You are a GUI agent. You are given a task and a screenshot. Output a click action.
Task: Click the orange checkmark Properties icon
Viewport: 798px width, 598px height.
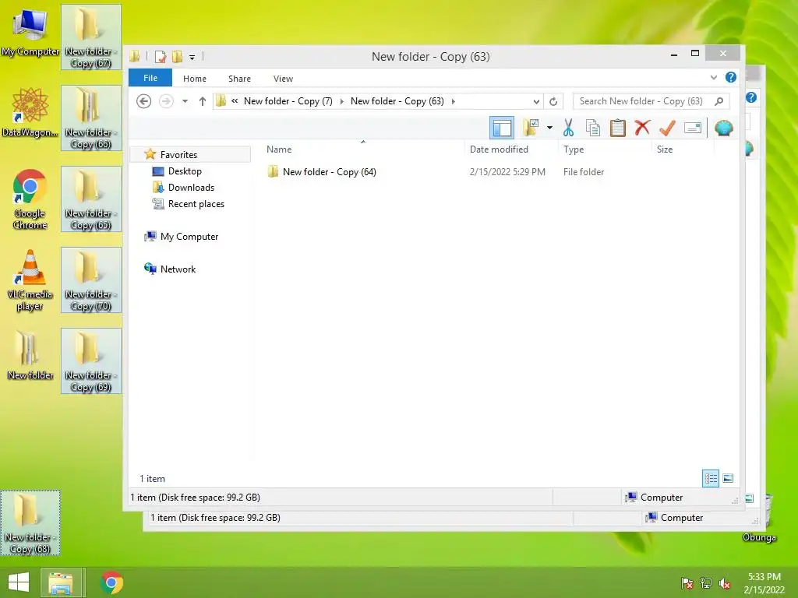[x=667, y=128]
